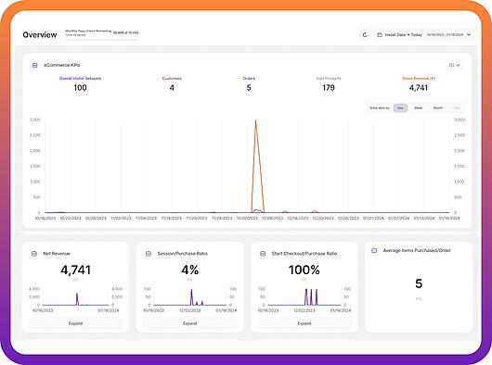492x365 pixels.
Task: Click the Net Revenue card icon
Action: coord(34,254)
